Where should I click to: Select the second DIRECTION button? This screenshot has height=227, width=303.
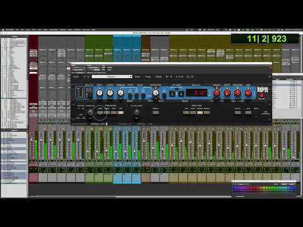tap(193, 113)
